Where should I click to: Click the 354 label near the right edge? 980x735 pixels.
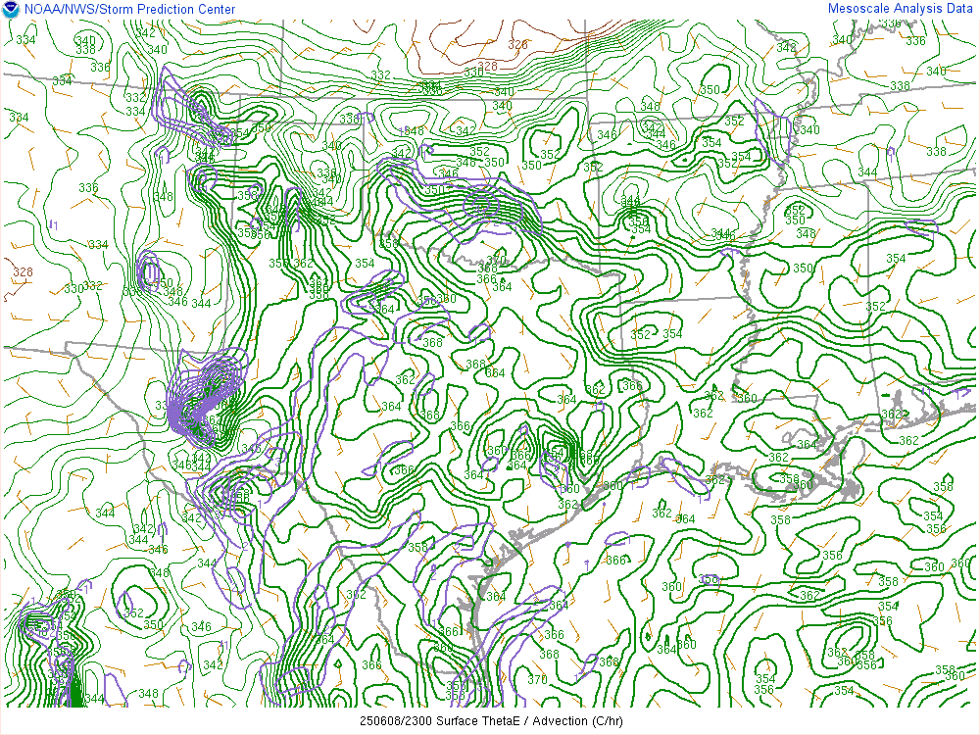coord(896,259)
